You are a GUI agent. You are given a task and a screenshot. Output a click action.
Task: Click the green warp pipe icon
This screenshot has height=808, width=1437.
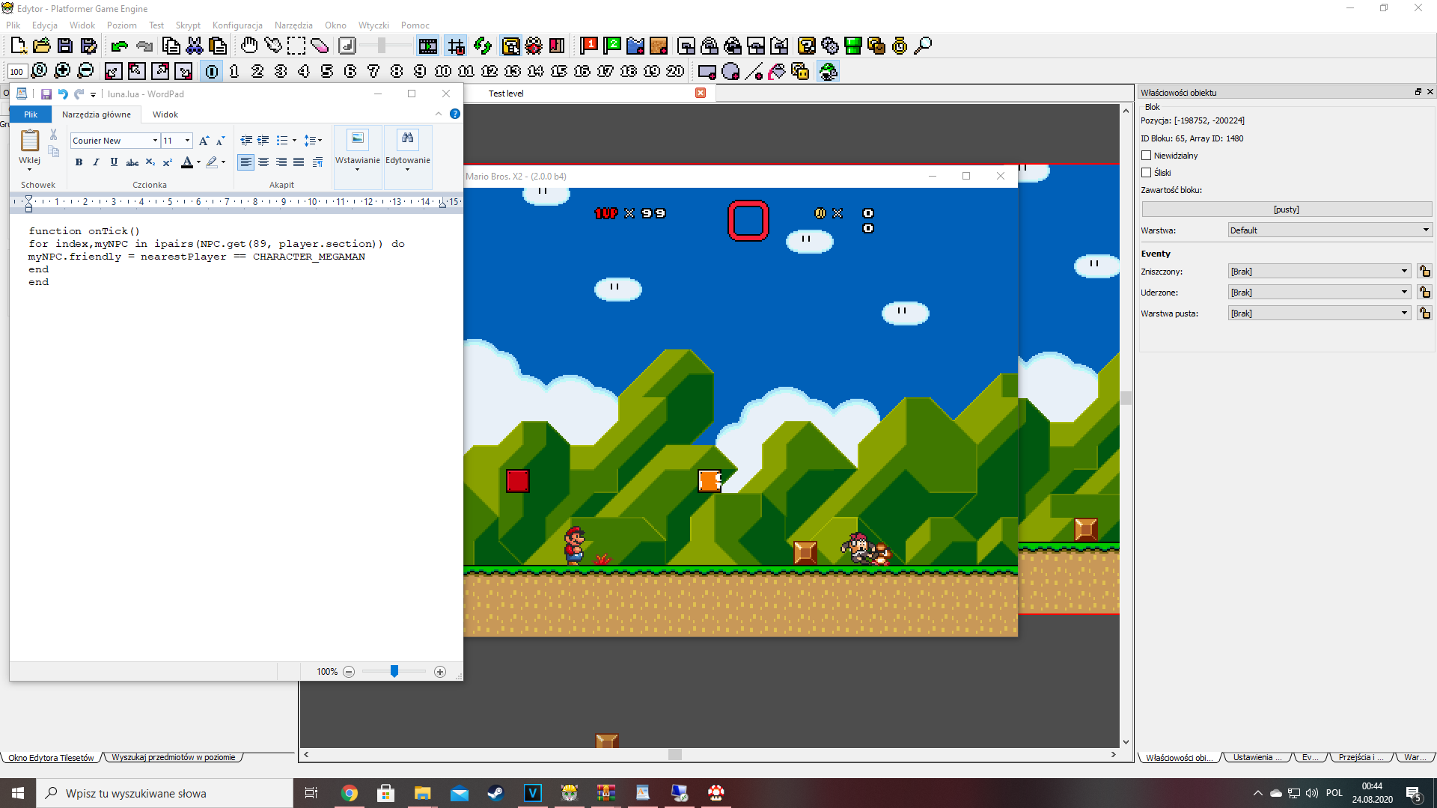pos(853,46)
